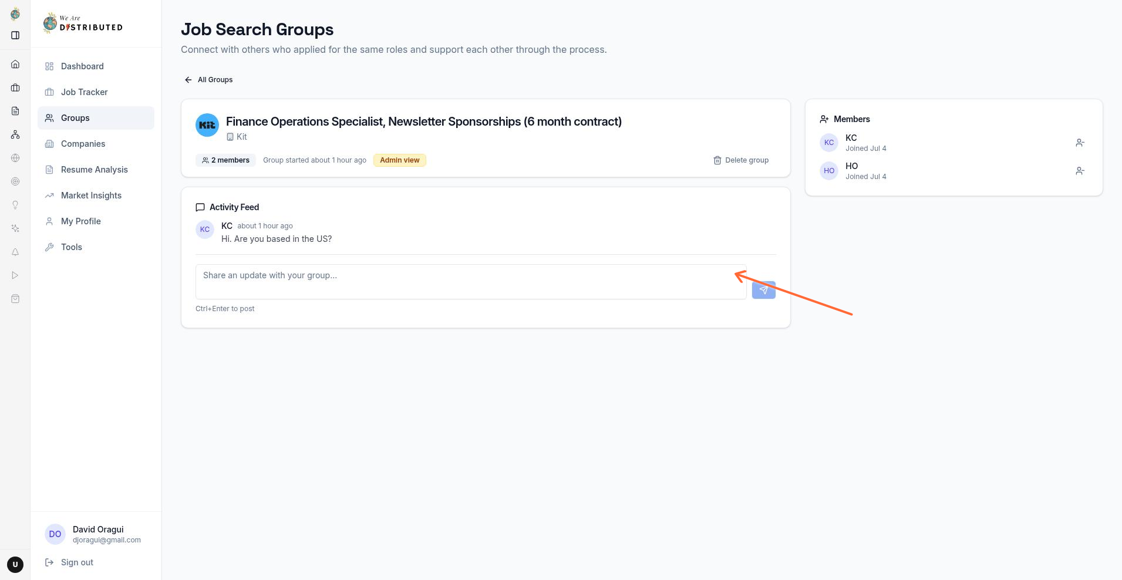Go back to All Groups
The image size is (1122, 580).
pyautogui.click(x=208, y=80)
